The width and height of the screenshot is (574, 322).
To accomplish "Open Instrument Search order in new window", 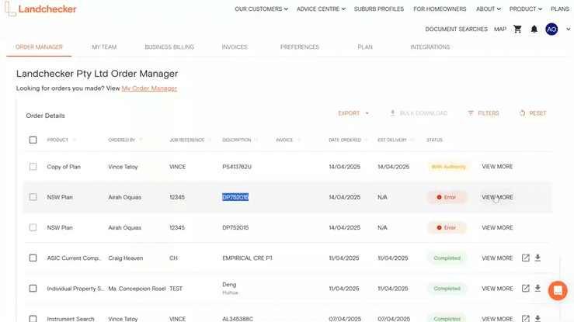I will 525,318.
